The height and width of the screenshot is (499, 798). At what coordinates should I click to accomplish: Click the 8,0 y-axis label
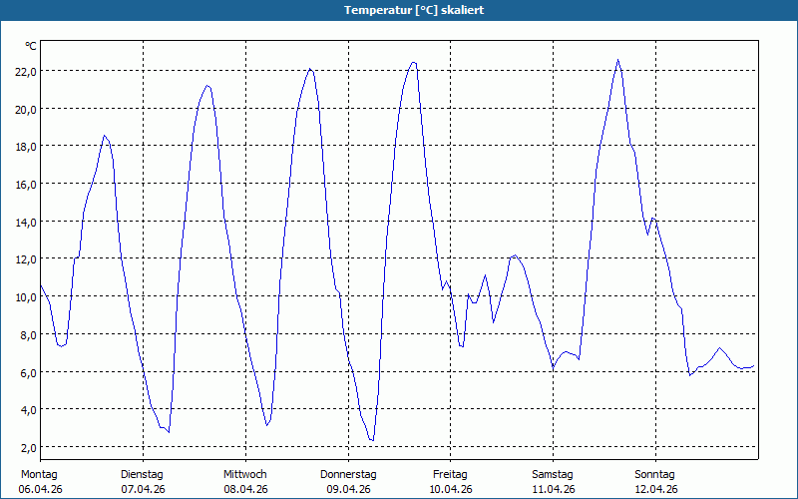click(x=26, y=335)
